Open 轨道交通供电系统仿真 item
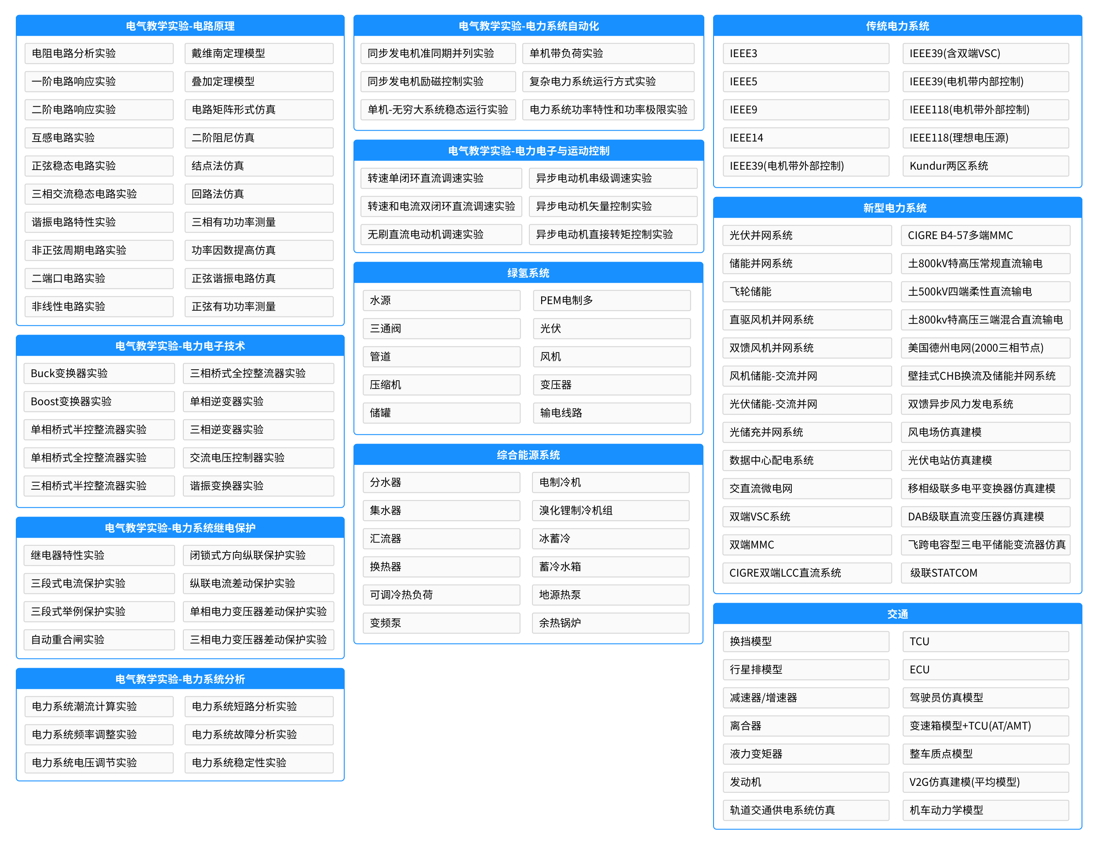 pos(805,810)
